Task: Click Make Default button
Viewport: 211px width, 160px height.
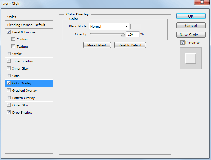Action: click(97, 45)
